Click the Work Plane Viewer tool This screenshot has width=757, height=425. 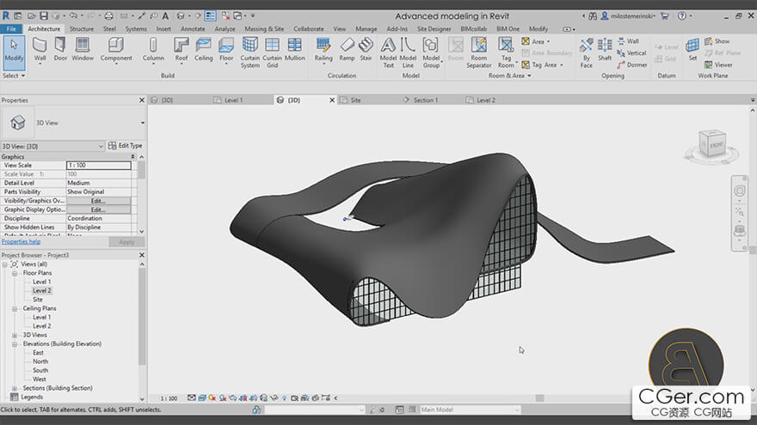pyautogui.click(x=718, y=64)
